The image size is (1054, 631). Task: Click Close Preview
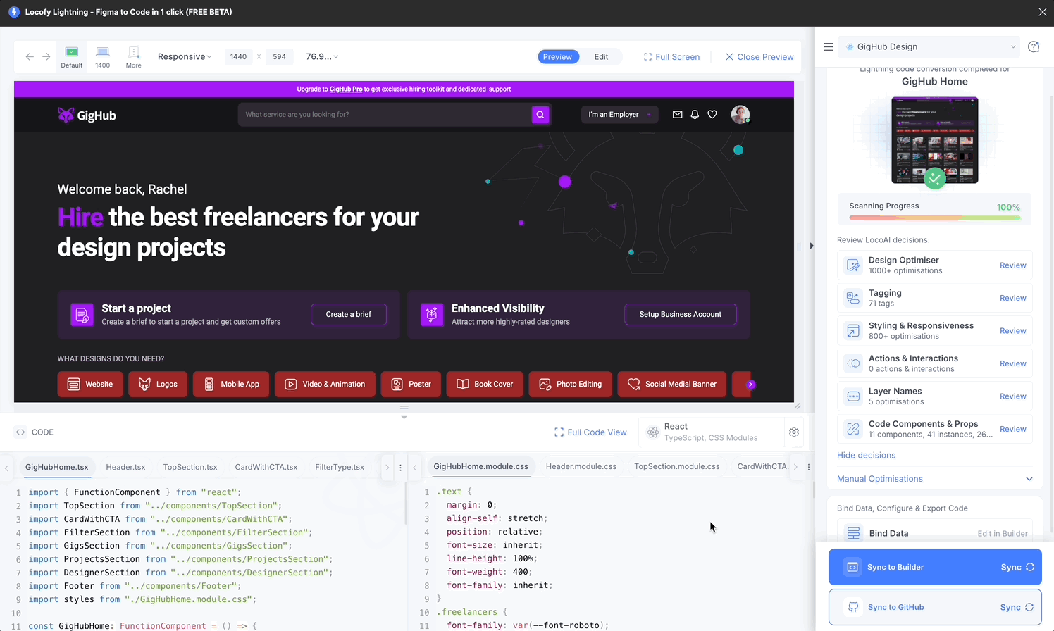pos(759,57)
